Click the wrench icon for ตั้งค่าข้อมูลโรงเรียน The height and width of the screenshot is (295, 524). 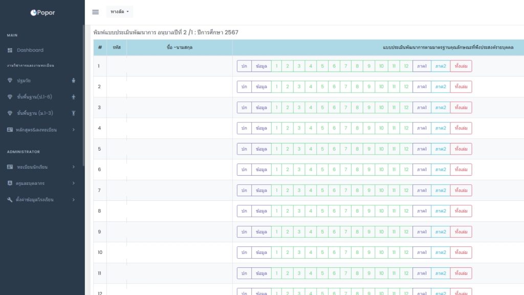(10, 199)
